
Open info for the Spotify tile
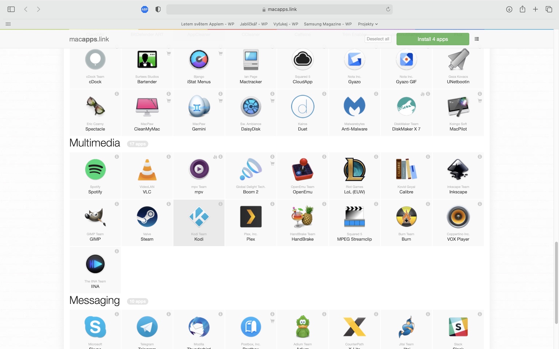(117, 157)
